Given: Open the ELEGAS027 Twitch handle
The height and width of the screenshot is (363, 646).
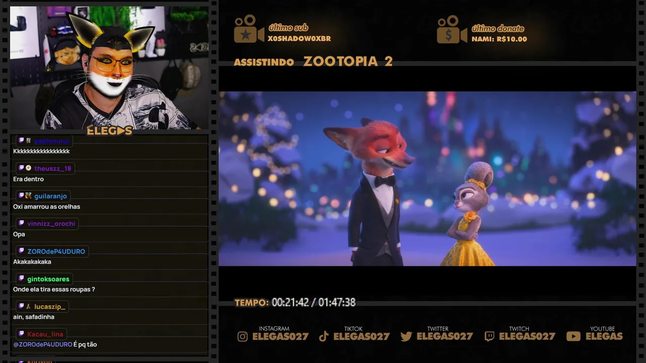Looking at the screenshot, I should (x=527, y=336).
